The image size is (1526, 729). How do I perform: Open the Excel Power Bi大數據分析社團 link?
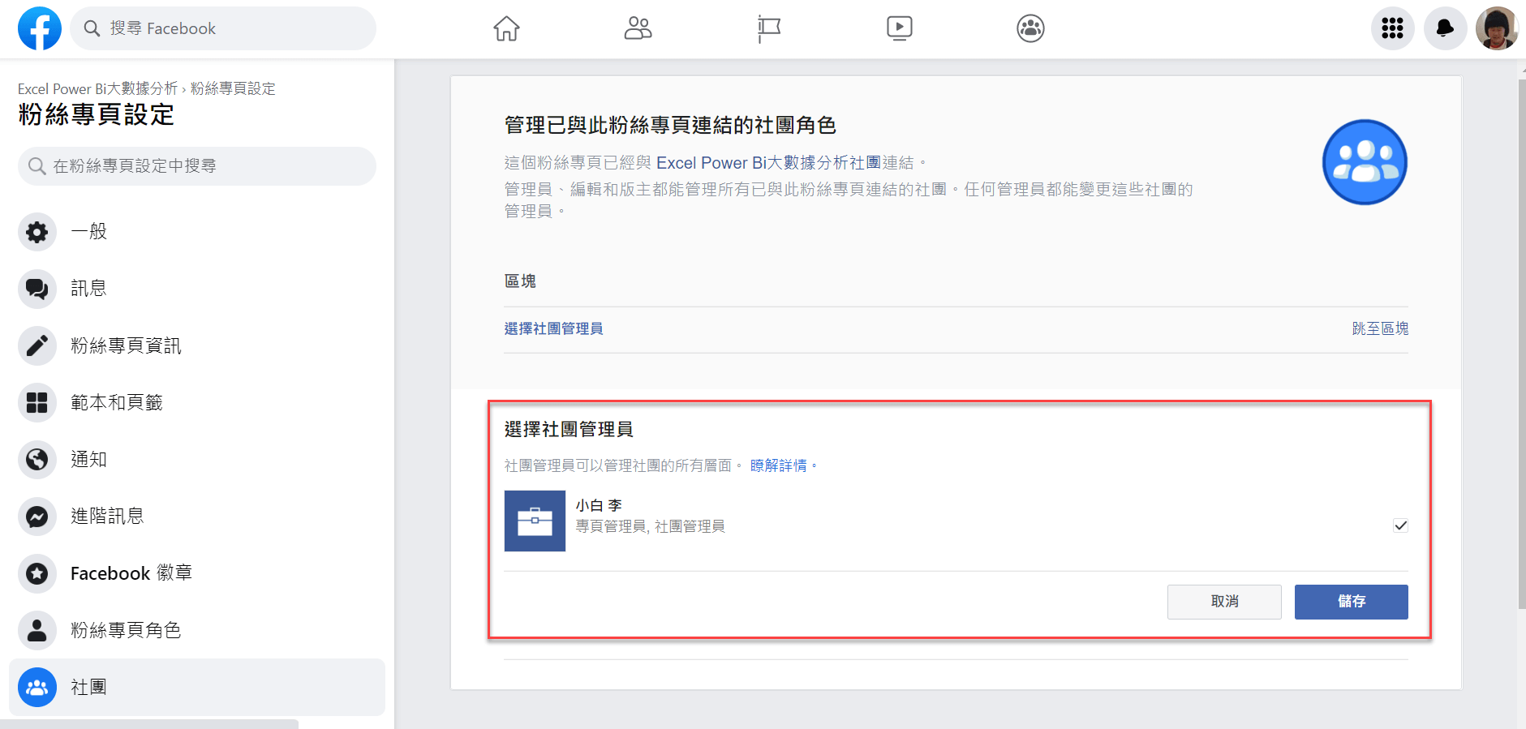pos(768,163)
